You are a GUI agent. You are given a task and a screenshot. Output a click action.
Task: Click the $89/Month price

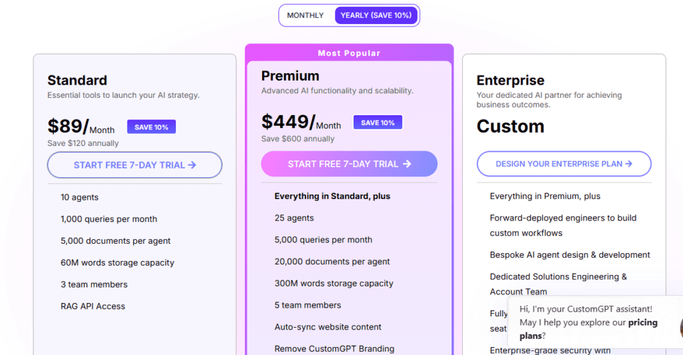tap(81, 127)
